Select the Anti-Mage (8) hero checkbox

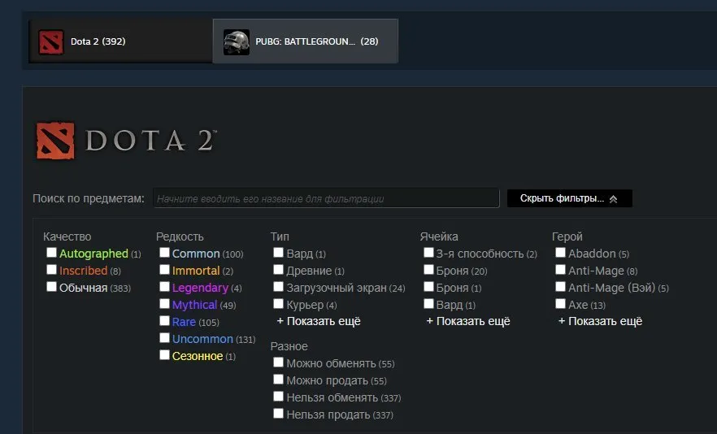pos(561,269)
